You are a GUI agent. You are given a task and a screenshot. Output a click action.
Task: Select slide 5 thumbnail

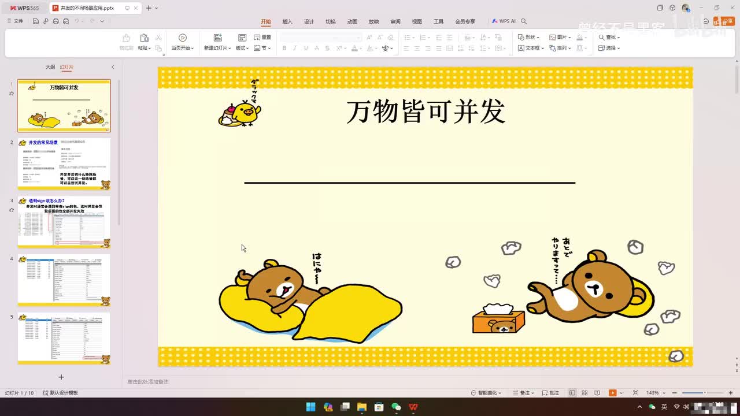pyautogui.click(x=64, y=338)
